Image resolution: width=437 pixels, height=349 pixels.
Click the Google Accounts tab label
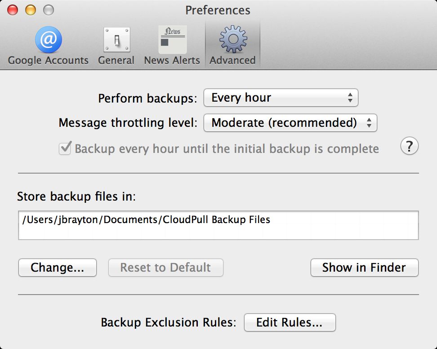point(48,60)
